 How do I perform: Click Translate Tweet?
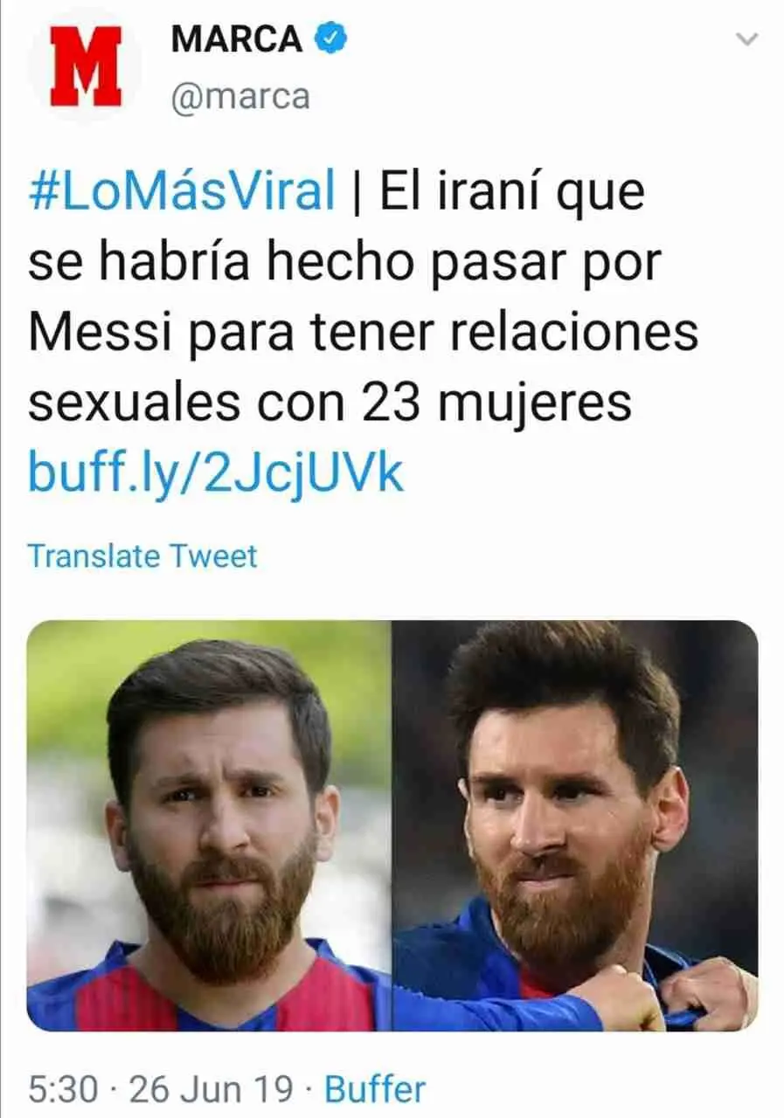click(142, 556)
